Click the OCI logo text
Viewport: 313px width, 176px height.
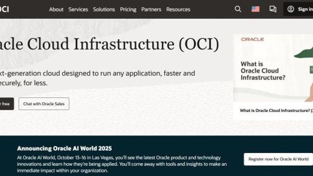tap(4, 9)
